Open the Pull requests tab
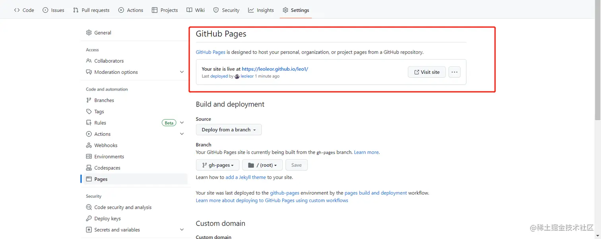The width and height of the screenshot is (601, 239). [91, 10]
